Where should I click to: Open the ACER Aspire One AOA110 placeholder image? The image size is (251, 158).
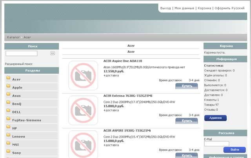(x=83, y=75)
